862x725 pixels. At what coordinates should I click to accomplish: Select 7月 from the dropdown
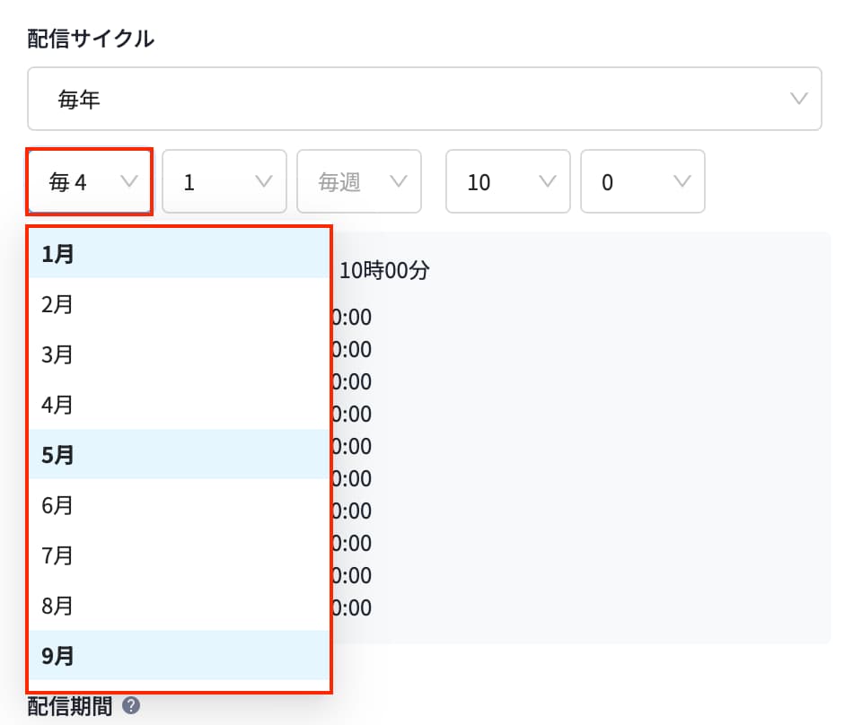[x=179, y=555]
